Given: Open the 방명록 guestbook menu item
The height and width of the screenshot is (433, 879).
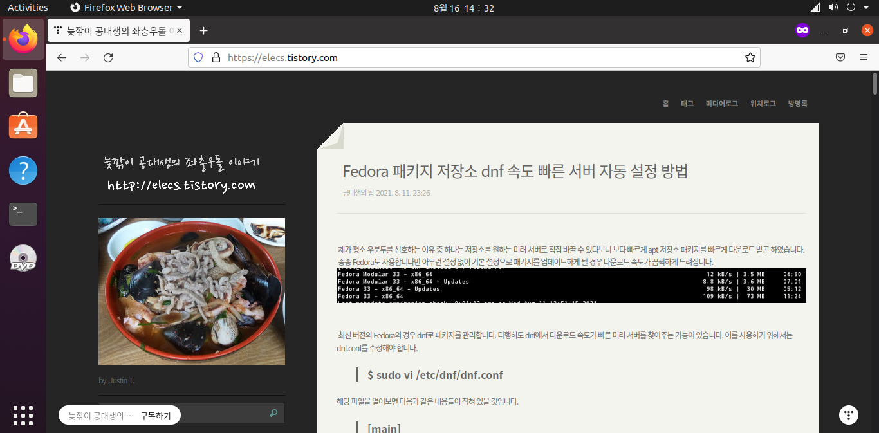Looking at the screenshot, I should 797,104.
